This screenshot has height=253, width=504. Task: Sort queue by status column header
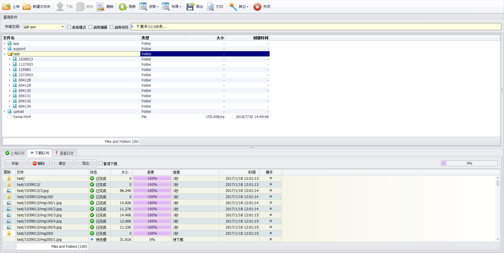[x=100, y=172]
